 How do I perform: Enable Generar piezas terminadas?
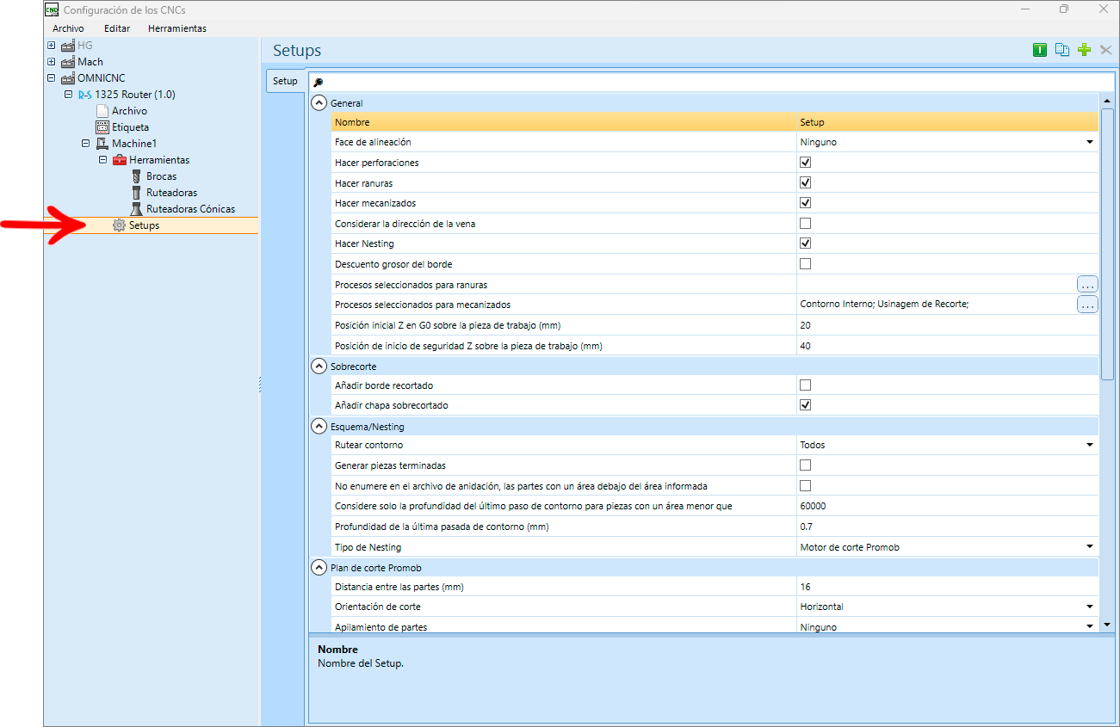(x=806, y=465)
